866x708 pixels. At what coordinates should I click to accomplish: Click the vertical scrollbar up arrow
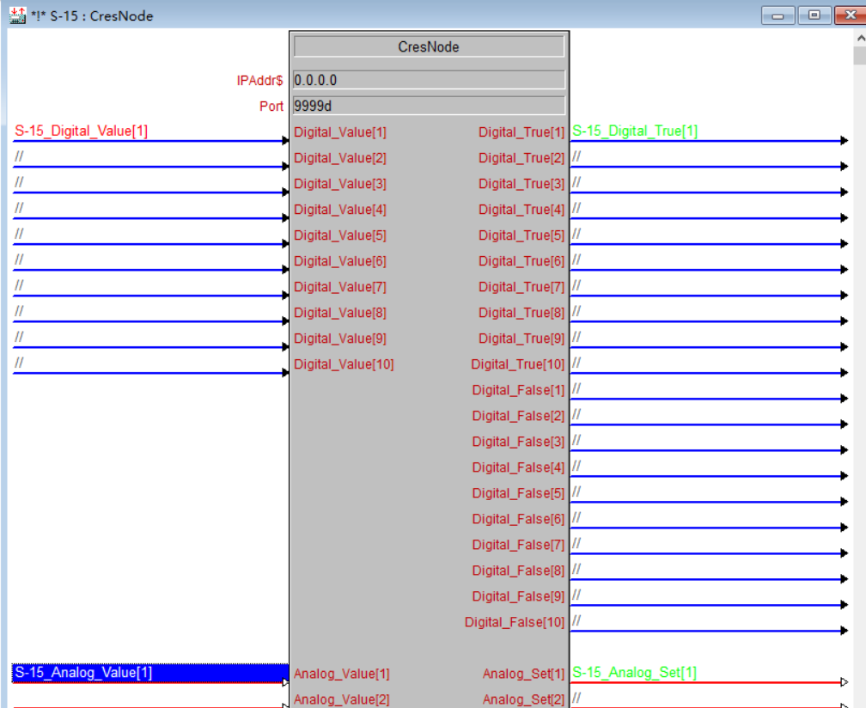pyautogui.click(x=860, y=38)
